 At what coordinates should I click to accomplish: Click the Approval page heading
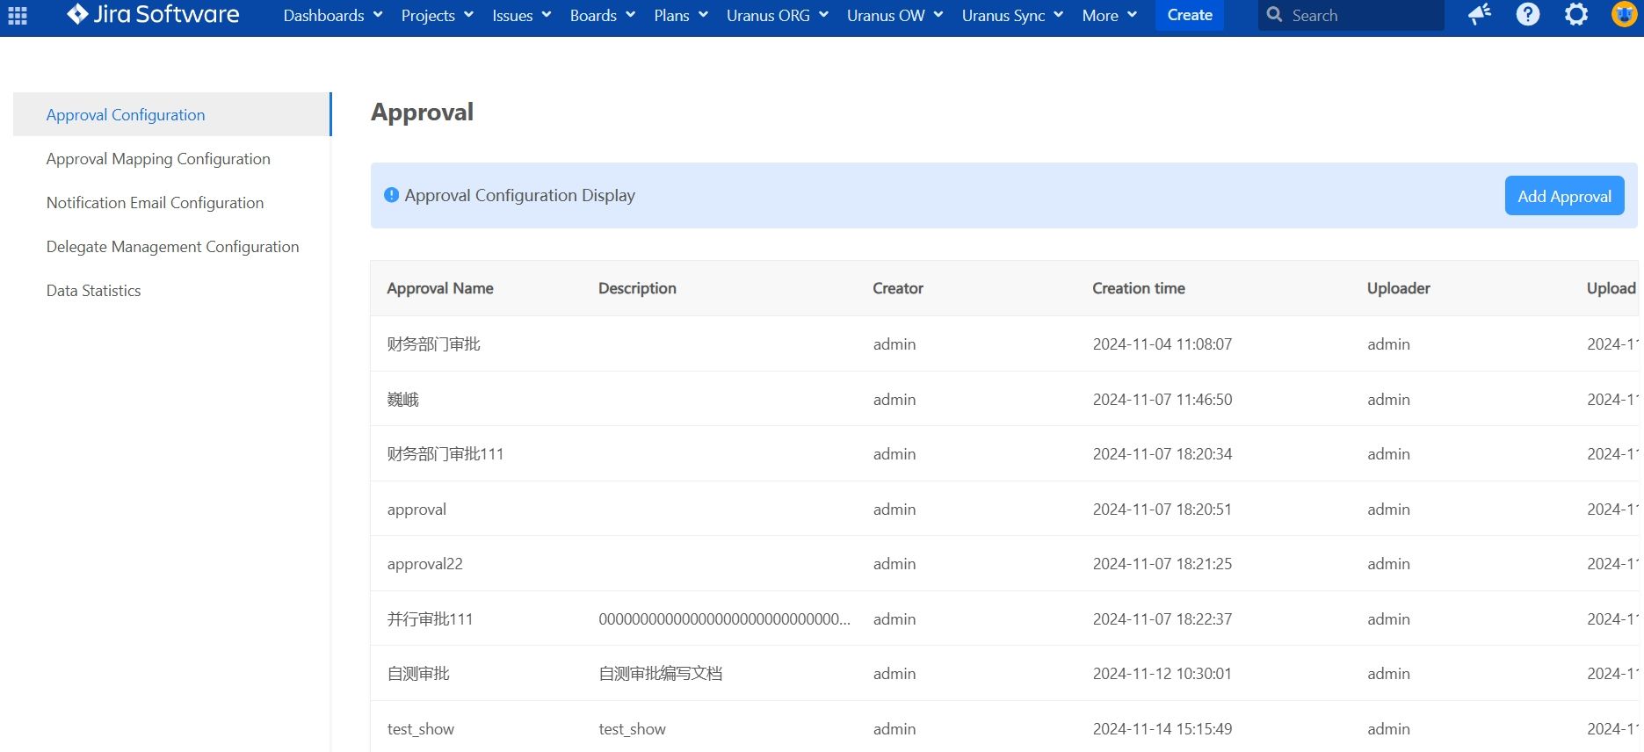(x=422, y=112)
